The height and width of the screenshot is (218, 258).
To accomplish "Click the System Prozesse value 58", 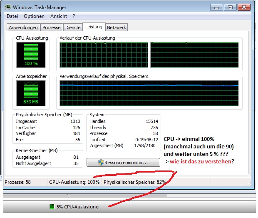I will tap(156, 133).
